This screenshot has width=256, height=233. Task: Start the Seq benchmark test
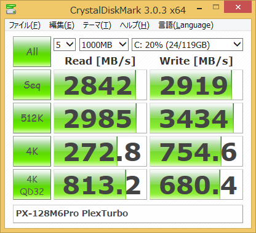click(32, 85)
